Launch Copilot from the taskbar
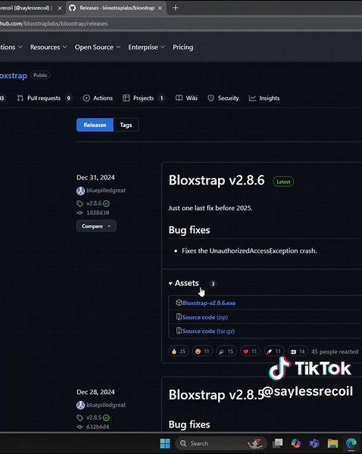This screenshot has width=362, height=454. pos(296,443)
